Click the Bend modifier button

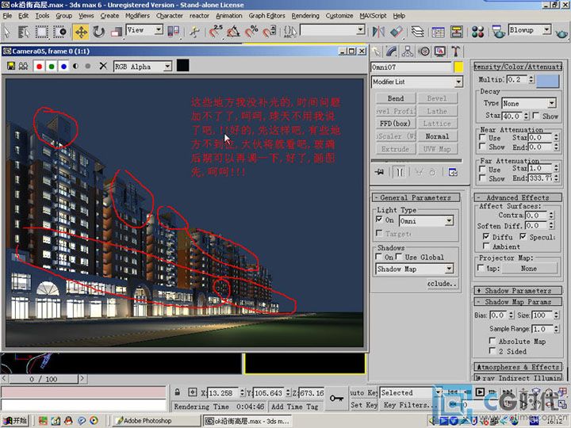coord(396,98)
